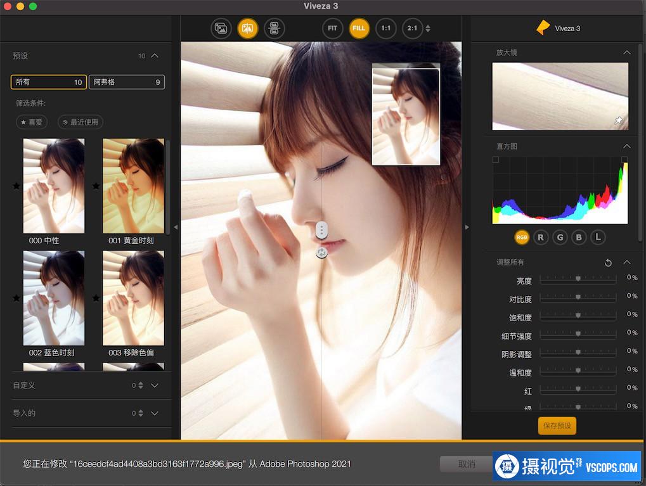The image size is (646, 486).
Task: Click the Viveza 3 logo icon
Action: pos(543,28)
